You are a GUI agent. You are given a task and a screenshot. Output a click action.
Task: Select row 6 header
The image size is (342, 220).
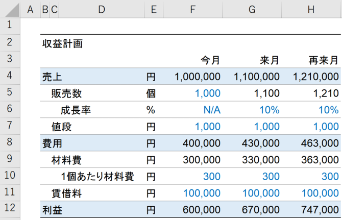10,109
